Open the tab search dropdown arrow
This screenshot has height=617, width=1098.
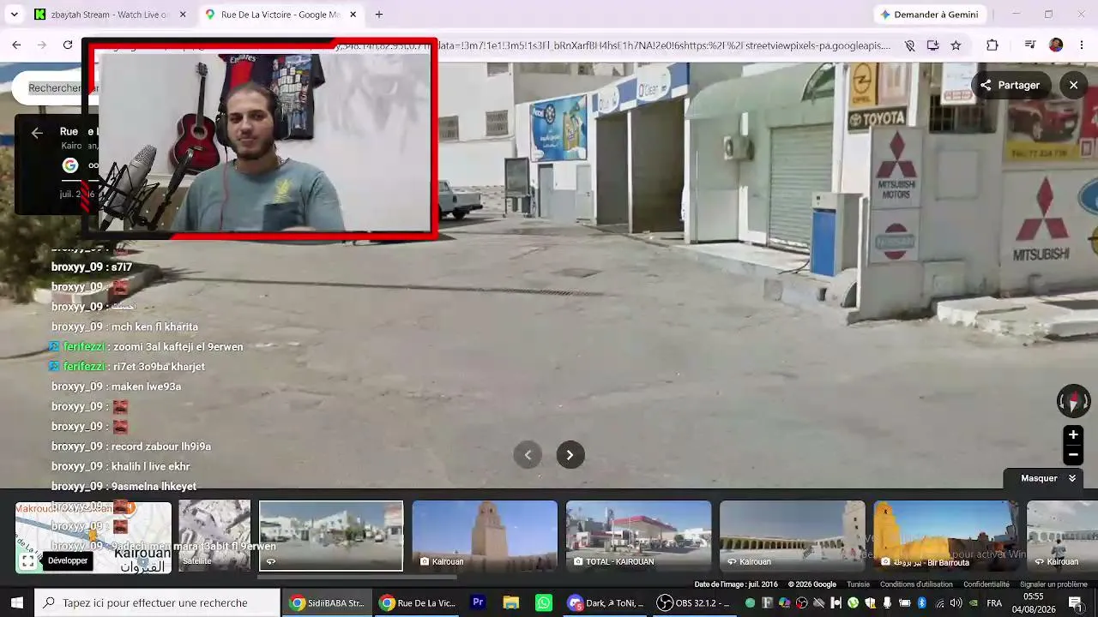point(14,15)
